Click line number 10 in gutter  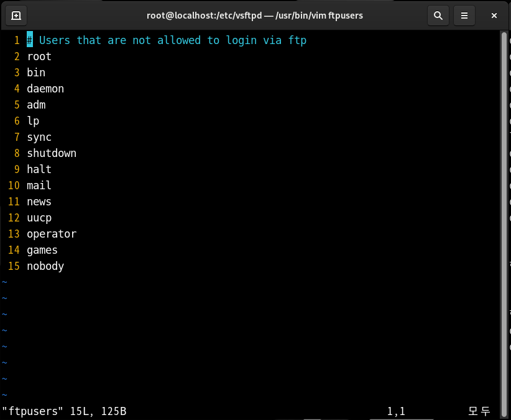[x=14, y=185]
